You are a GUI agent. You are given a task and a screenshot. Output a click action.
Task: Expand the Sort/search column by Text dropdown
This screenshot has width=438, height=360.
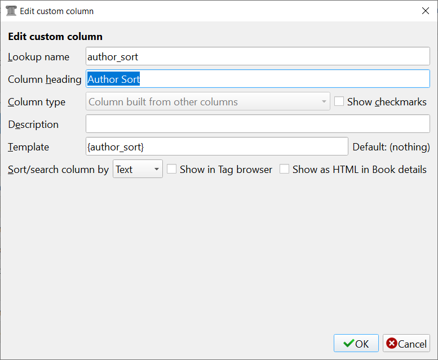point(138,169)
